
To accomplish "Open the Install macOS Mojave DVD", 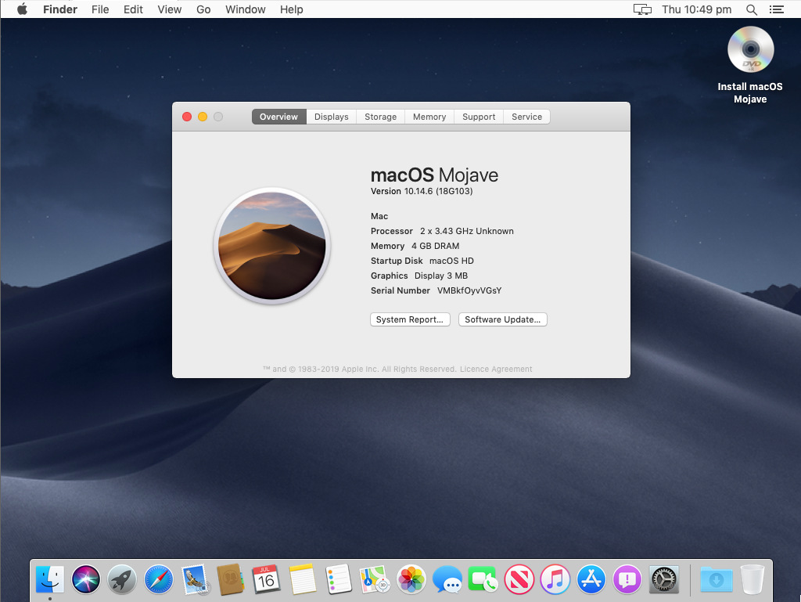I will coord(750,51).
